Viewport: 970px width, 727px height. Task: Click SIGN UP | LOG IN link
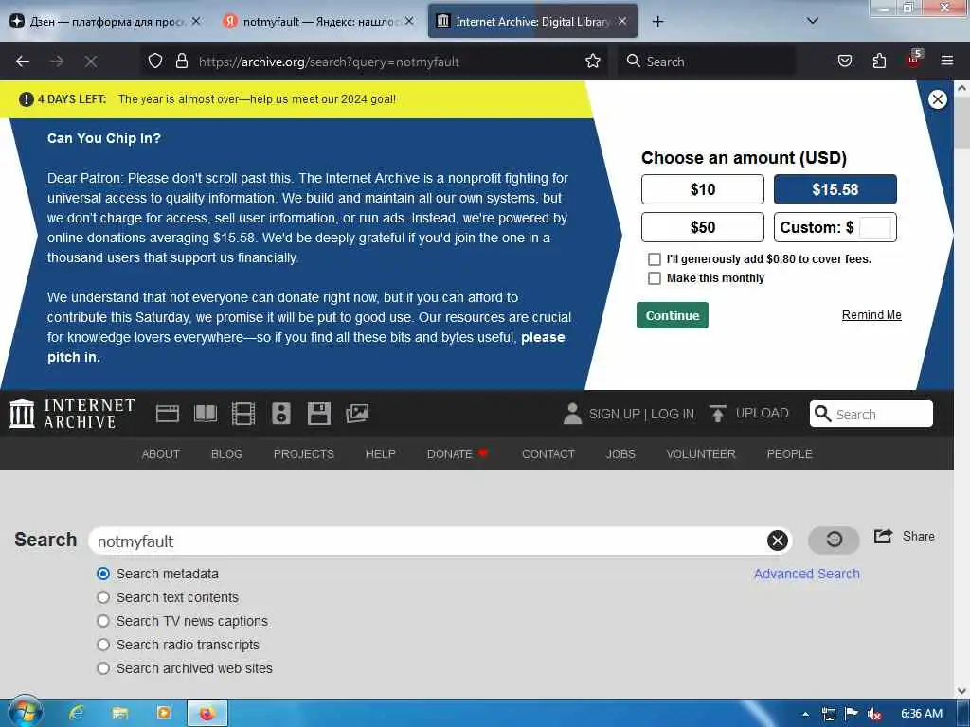point(641,414)
